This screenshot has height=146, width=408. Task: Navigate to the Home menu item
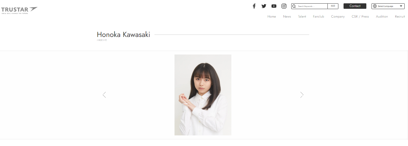point(272,17)
